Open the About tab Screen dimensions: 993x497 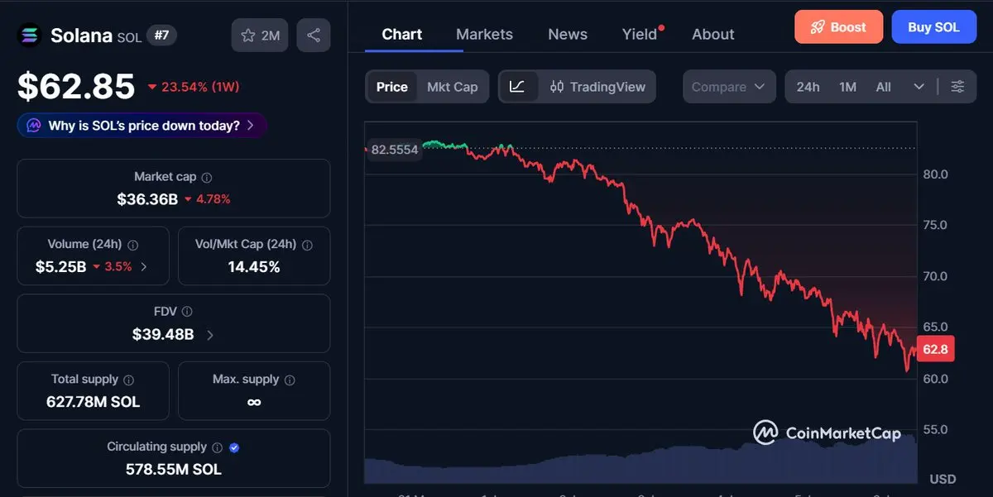pos(713,34)
